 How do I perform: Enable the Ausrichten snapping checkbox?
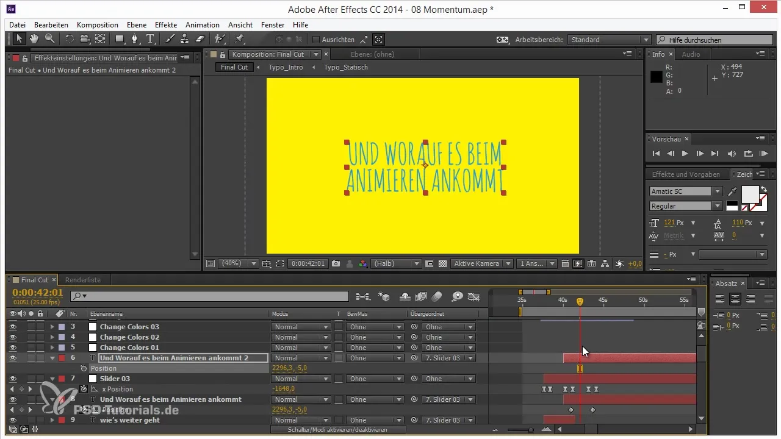click(316, 40)
